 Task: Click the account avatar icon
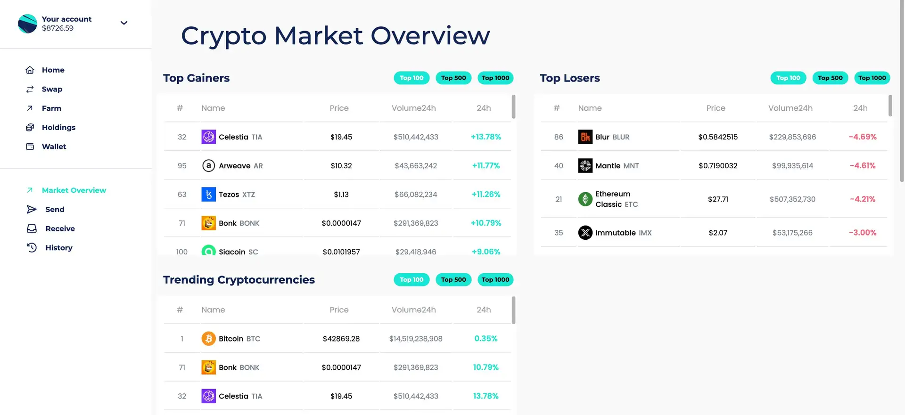(27, 24)
